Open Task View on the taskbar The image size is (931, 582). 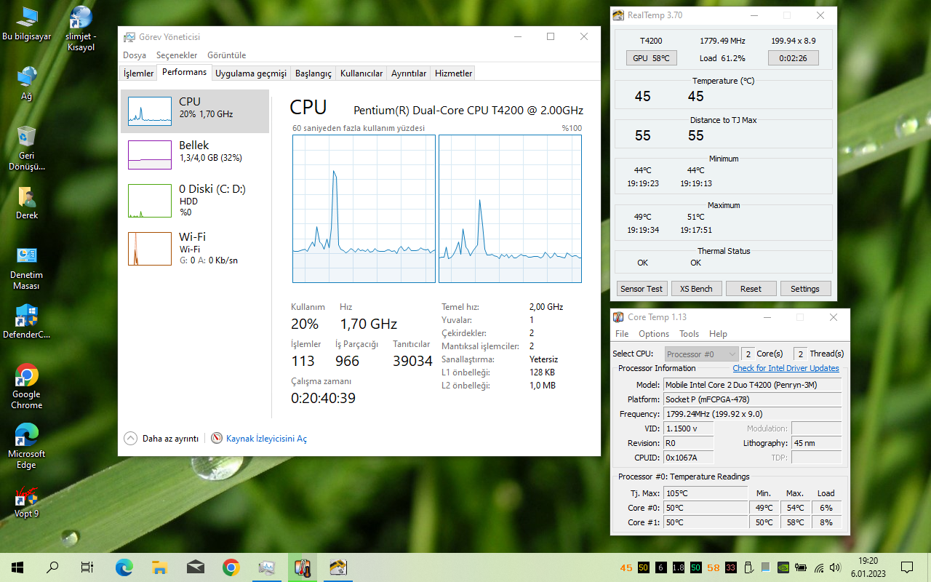click(87, 567)
